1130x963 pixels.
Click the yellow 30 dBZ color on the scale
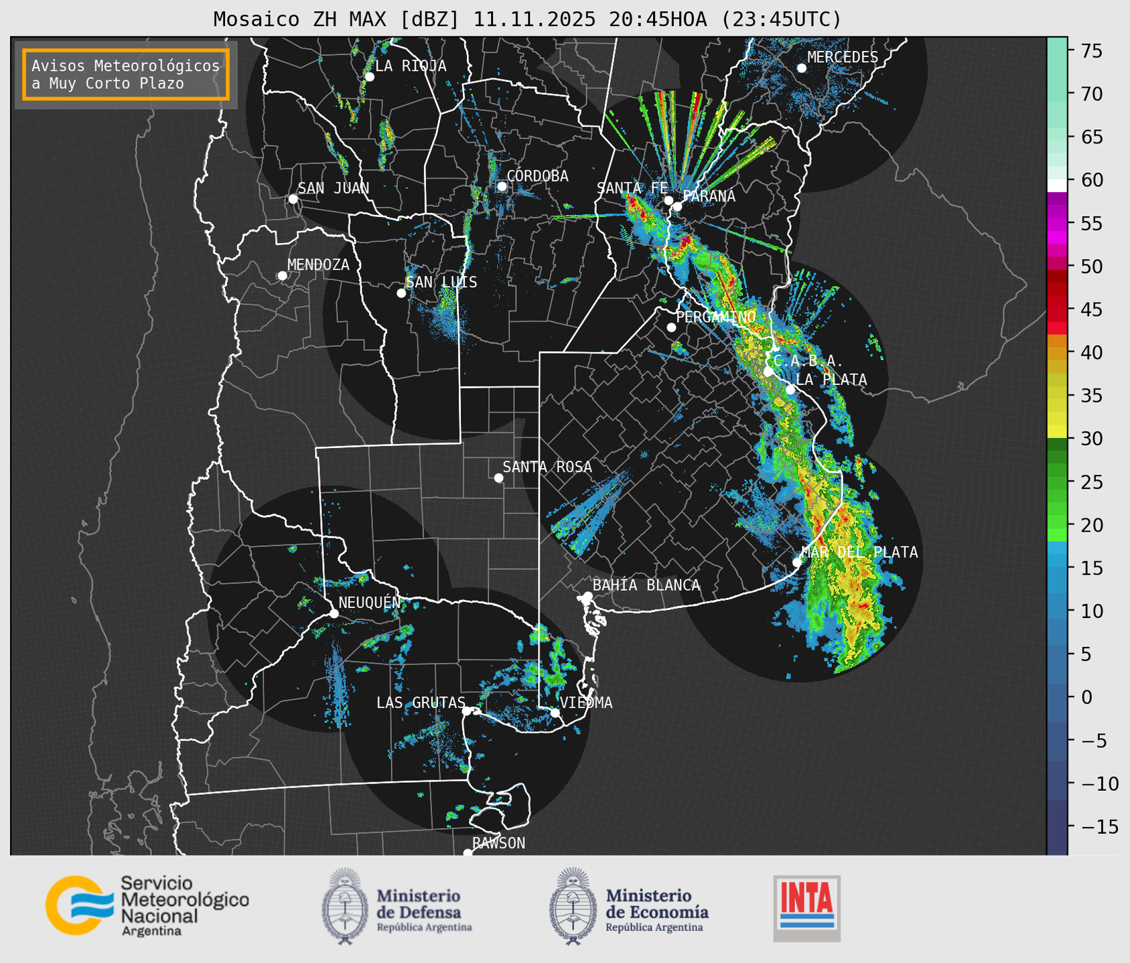coord(1057,433)
